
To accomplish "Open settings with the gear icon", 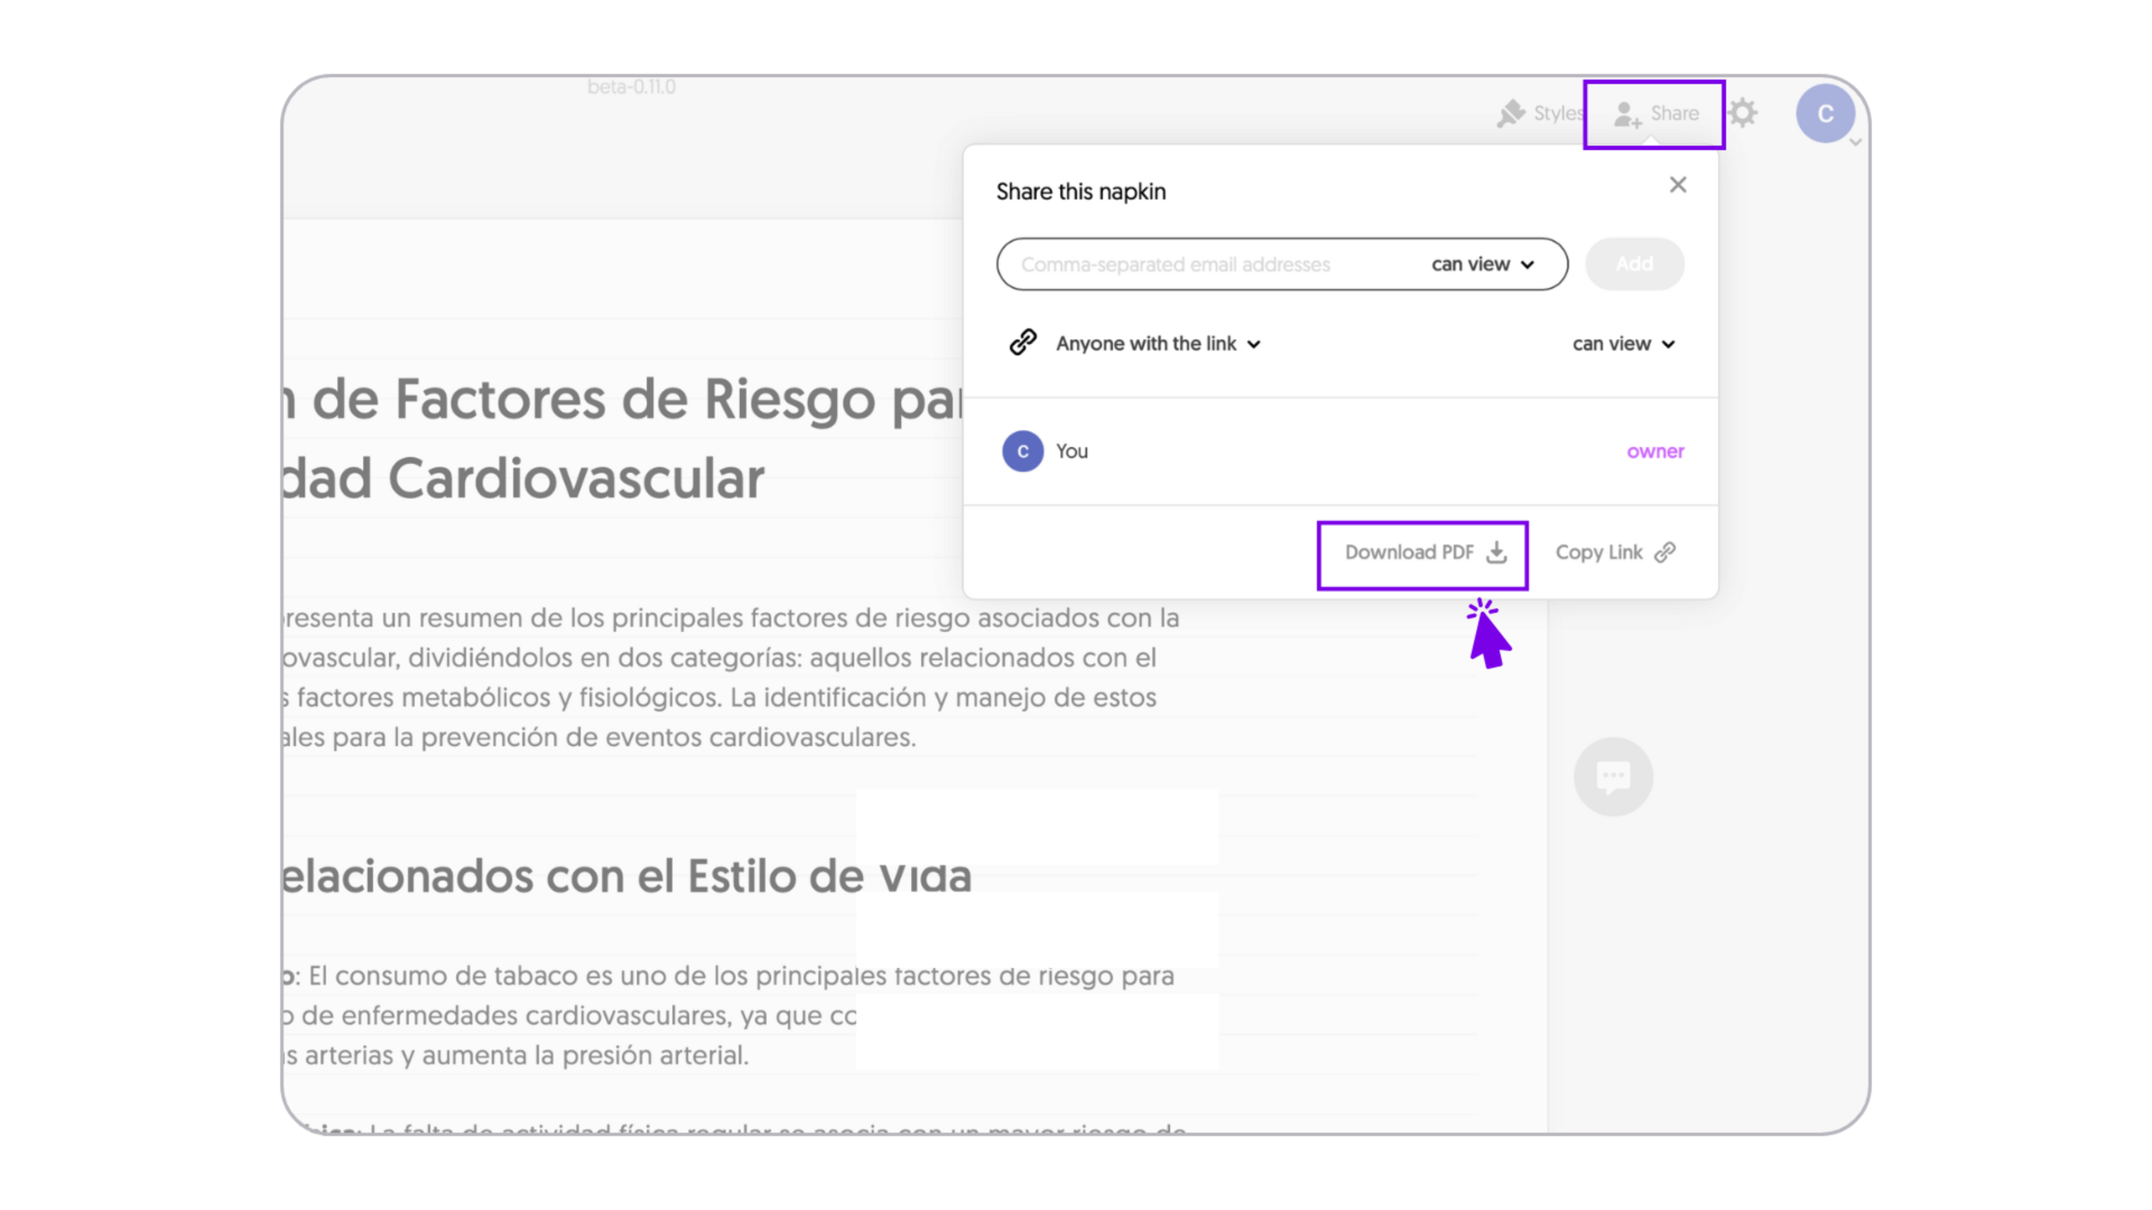I will point(1743,113).
